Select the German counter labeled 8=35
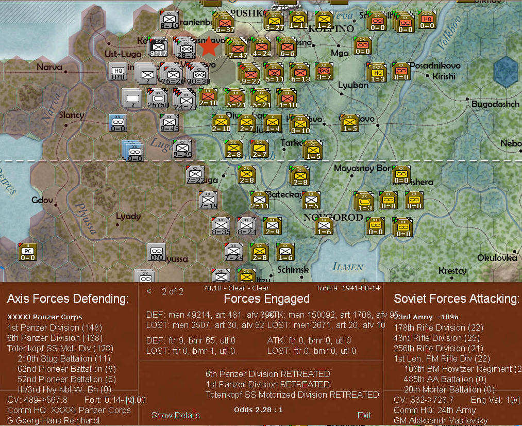The height and width of the screenshot is (426, 522). pyautogui.click(x=221, y=226)
